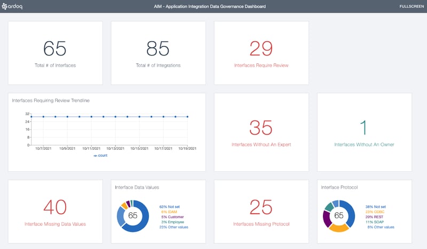Click the 40 Interface Missing Data Values widget
This screenshot has height=249, width=427.
coord(55,212)
